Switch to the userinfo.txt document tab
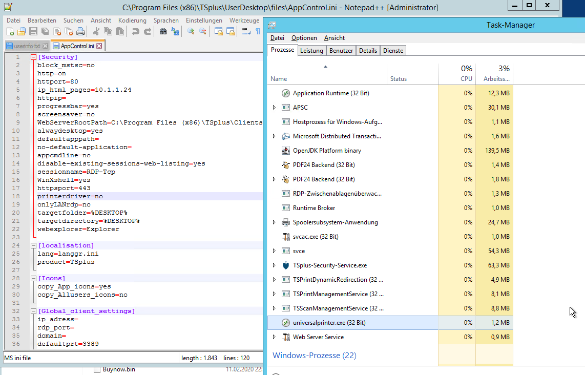 coord(27,46)
